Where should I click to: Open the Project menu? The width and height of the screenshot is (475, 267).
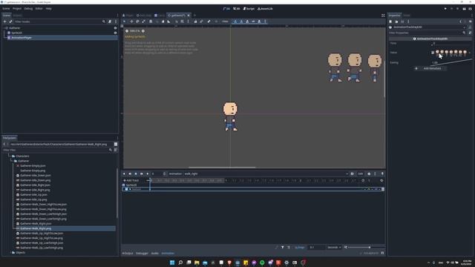(17, 9)
